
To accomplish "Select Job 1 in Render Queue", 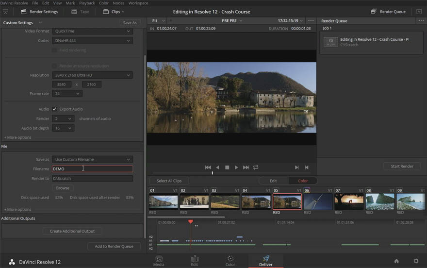I will [372, 42].
